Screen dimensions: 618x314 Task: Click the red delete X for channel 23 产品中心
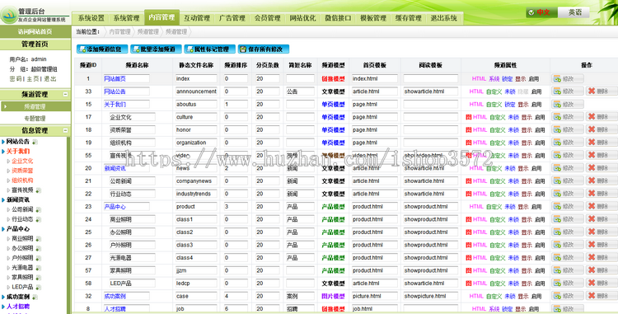click(591, 206)
